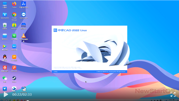Open the Computer (计算机) desktop icon
Screen dimensions: 179x101
(x=5, y=5)
